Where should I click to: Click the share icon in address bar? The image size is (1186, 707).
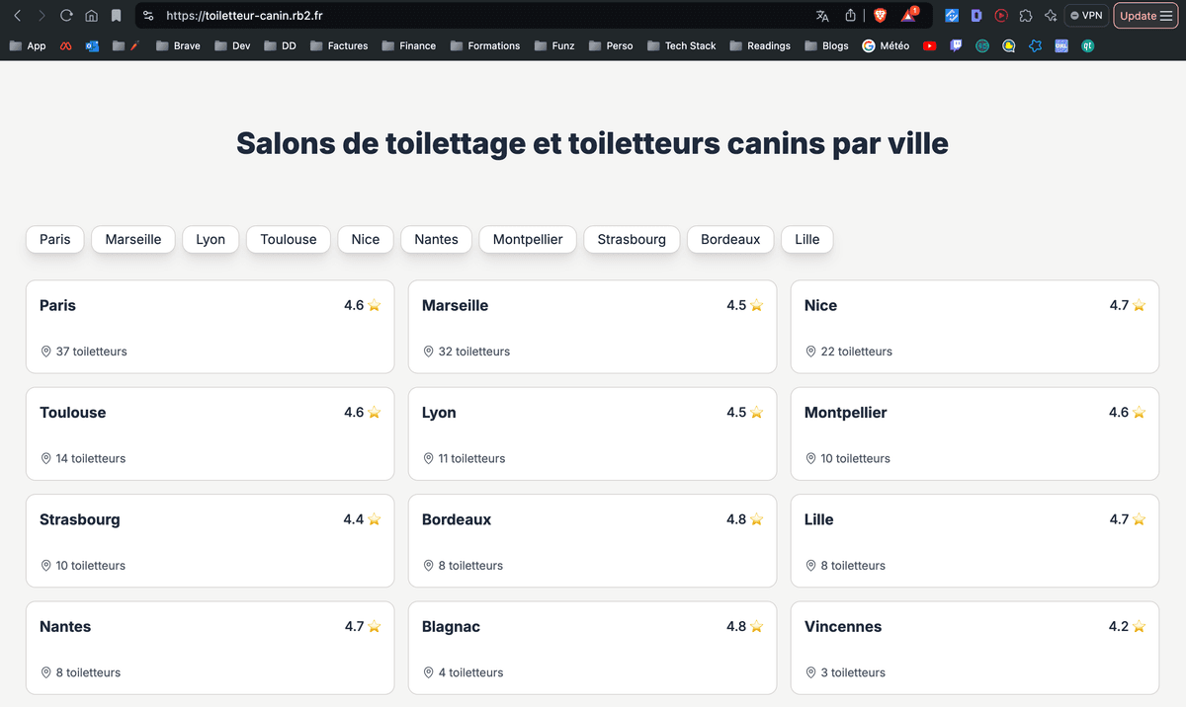click(851, 16)
